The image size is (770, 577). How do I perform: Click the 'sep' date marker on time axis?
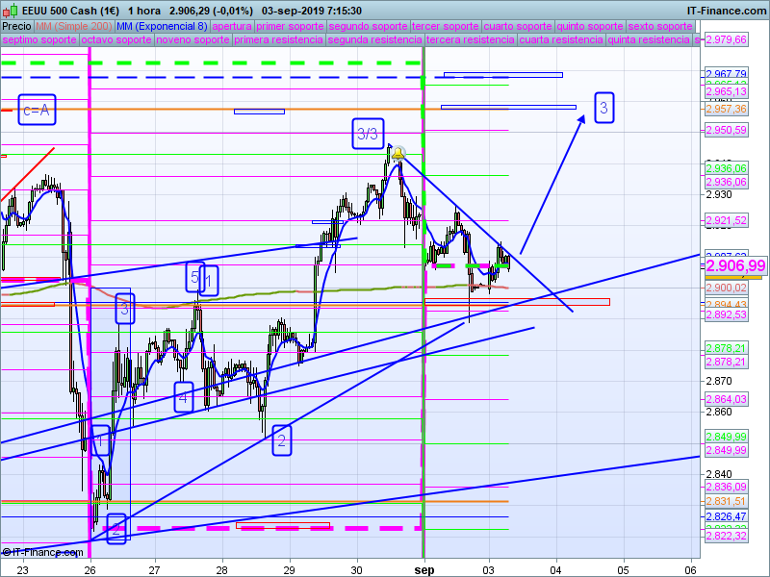pyautogui.click(x=423, y=568)
